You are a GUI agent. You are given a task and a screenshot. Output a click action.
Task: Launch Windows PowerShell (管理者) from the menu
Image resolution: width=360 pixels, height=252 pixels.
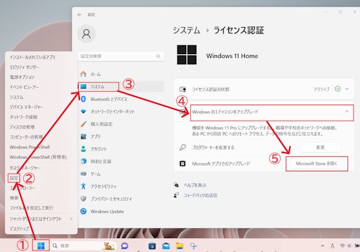click(38, 157)
